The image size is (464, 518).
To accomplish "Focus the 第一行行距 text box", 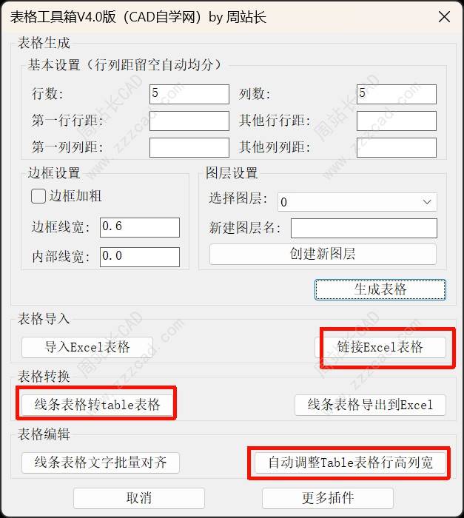I will [189, 121].
